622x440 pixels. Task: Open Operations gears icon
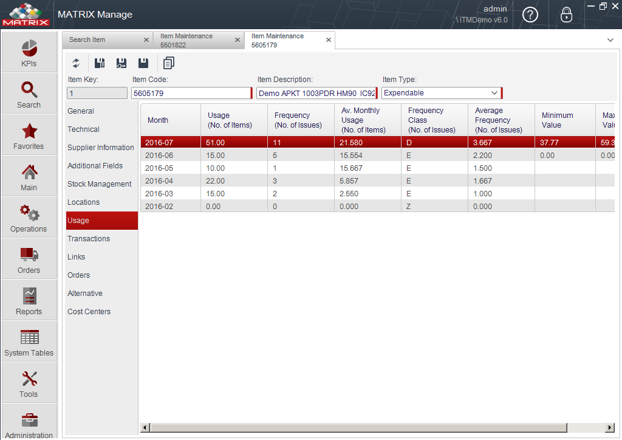click(29, 213)
